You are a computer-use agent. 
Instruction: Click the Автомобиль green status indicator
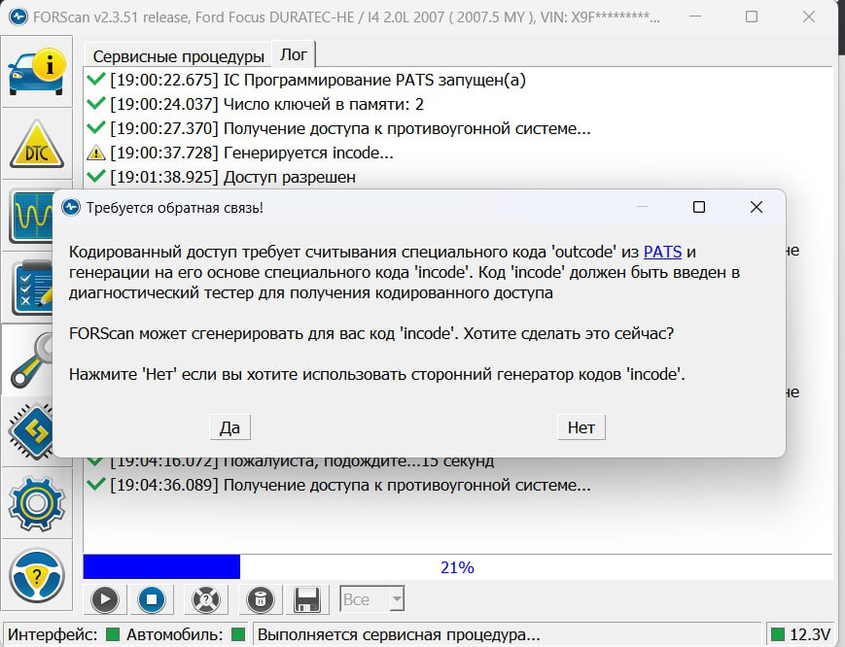click(x=238, y=634)
